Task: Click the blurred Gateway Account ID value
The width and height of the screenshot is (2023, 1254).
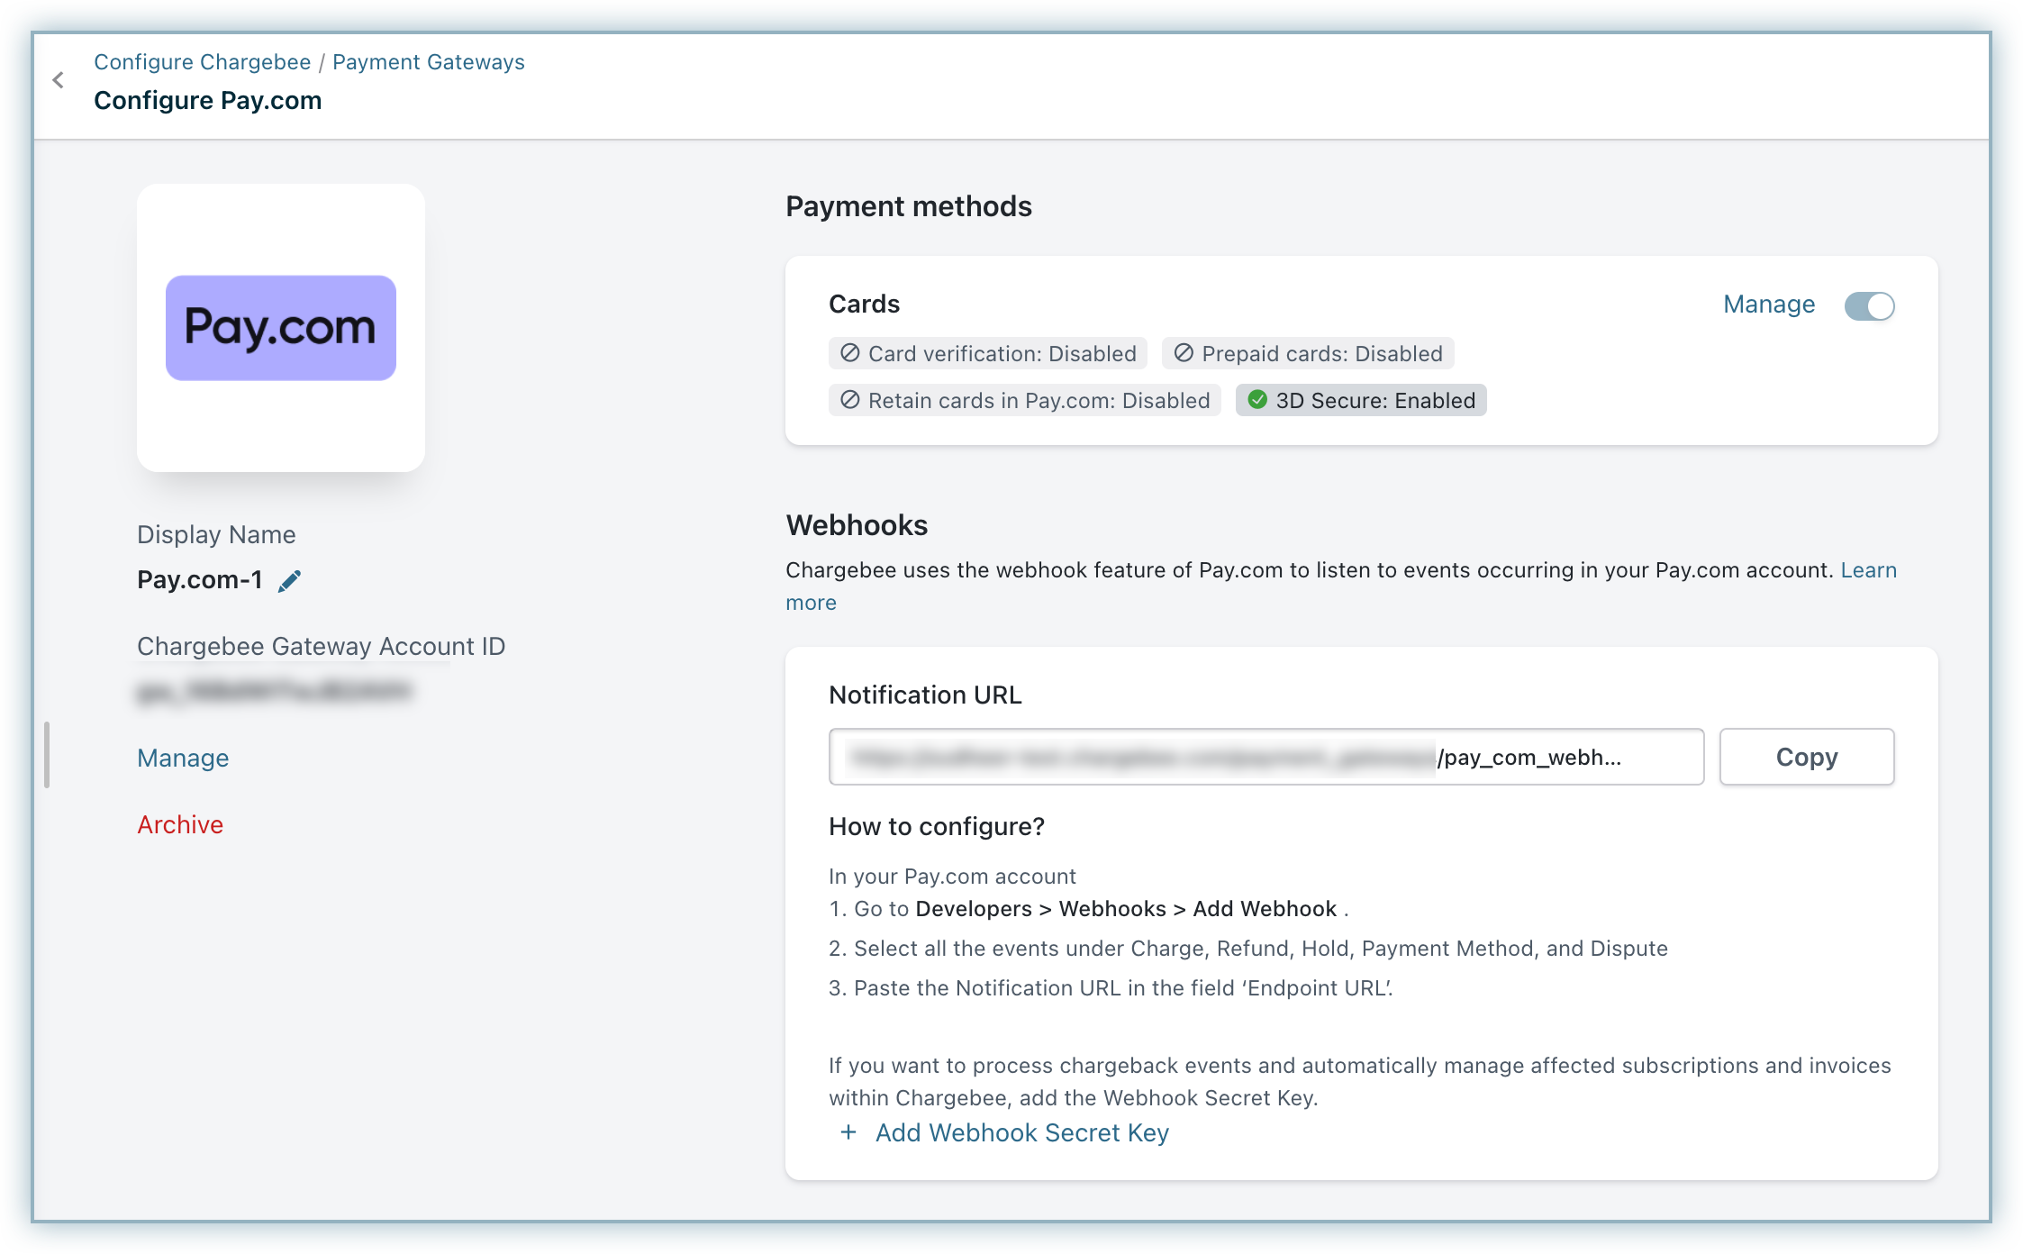Action: point(274,692)
